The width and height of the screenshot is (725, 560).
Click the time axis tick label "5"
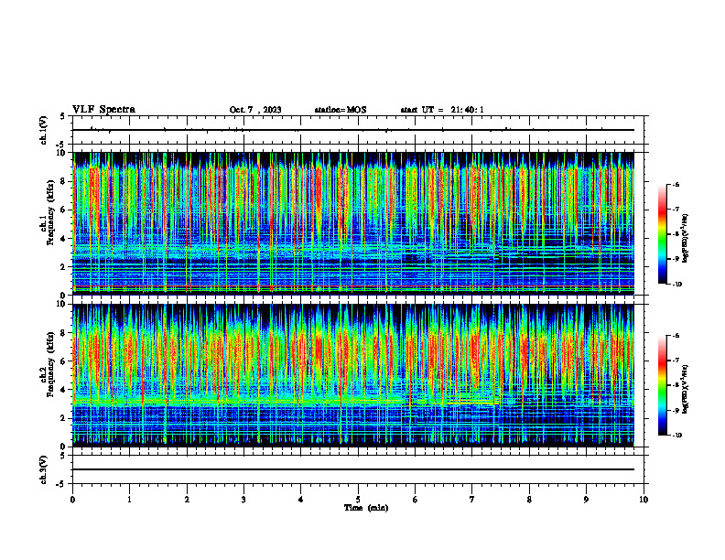tap(358, 500)
